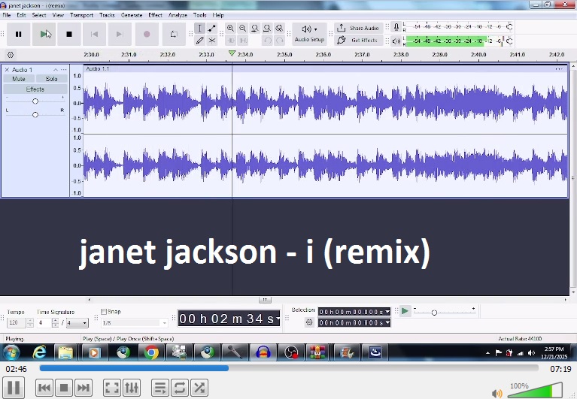This screenshot has width=577, height=399.
Task: Select the Multi-tool icon
Action: click(x=212, y=41)
